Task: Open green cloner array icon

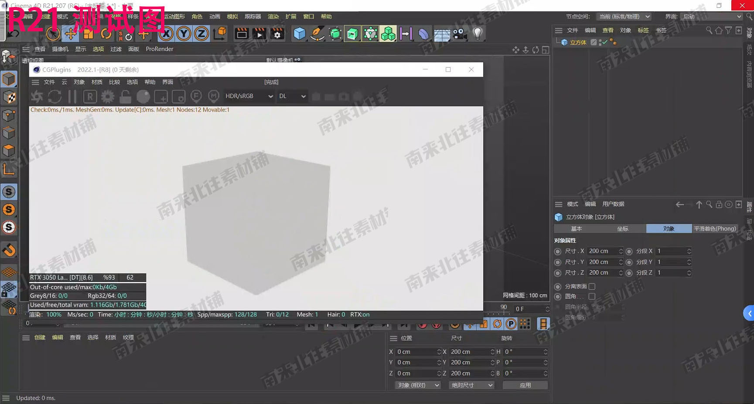Action: pos(388,34)
